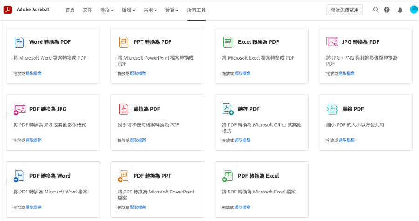Click 選取檔案 link under PDF 轉換為 Excel

tap(242, 207)
